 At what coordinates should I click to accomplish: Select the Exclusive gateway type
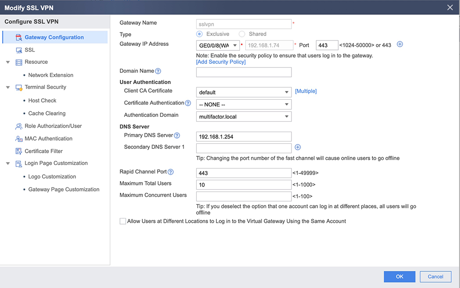coord(199,34)
